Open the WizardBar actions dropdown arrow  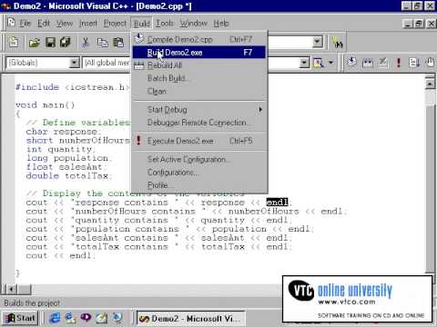click(330, 63)
